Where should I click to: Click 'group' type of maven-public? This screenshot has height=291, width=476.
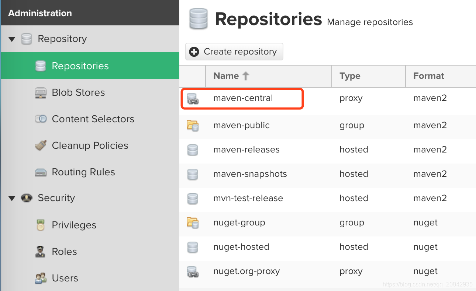[352, 126]
